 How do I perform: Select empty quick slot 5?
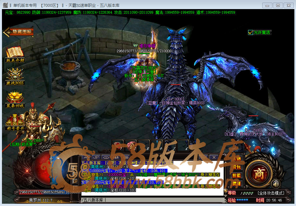[170, 146]
